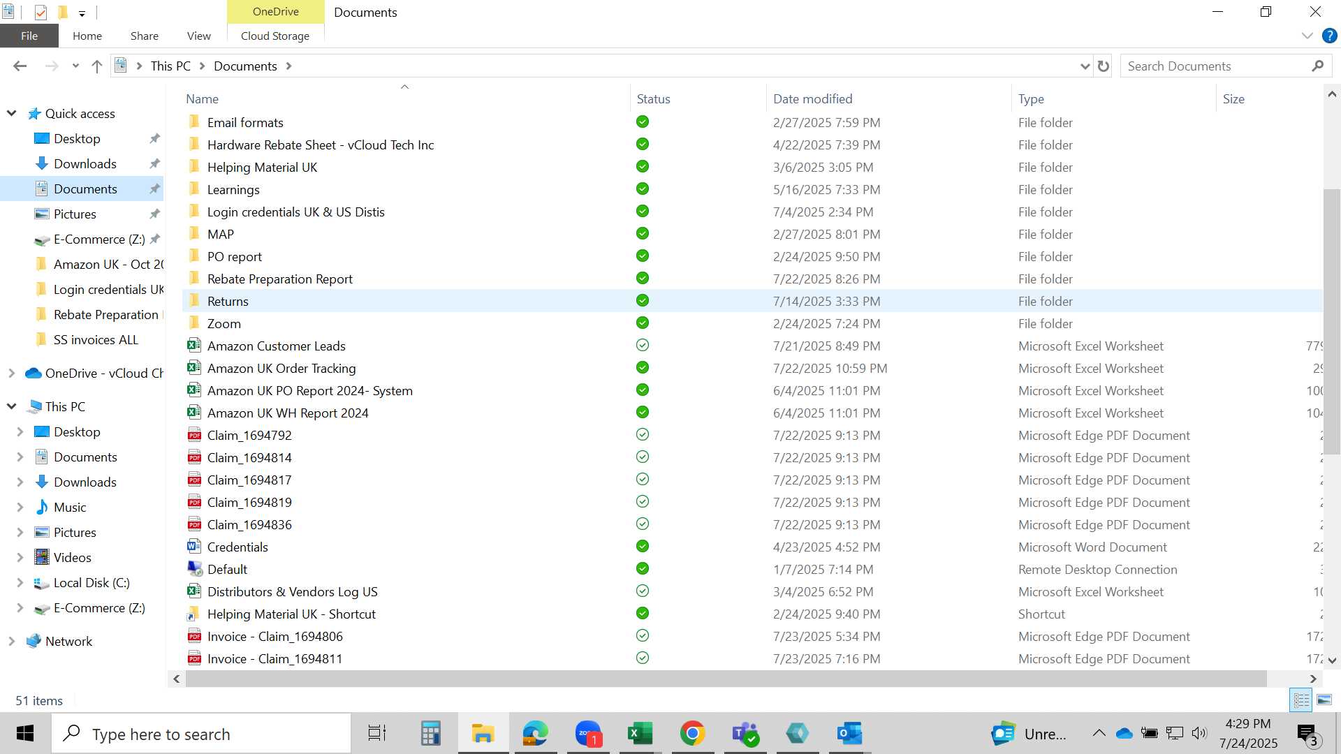
Task: Open Outlook from taskbar
Action: click(x=849, y=733)
